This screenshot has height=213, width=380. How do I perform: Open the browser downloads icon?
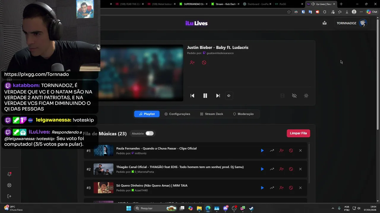pos(347,12)
